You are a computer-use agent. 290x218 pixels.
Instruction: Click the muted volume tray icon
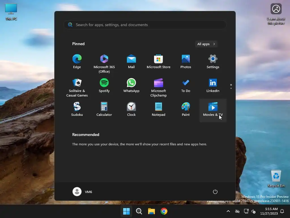(253, 211)
